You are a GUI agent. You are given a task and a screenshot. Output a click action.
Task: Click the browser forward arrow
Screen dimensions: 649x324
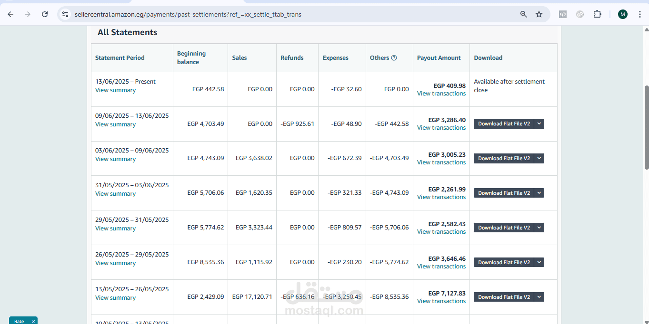tap(28, 14)
